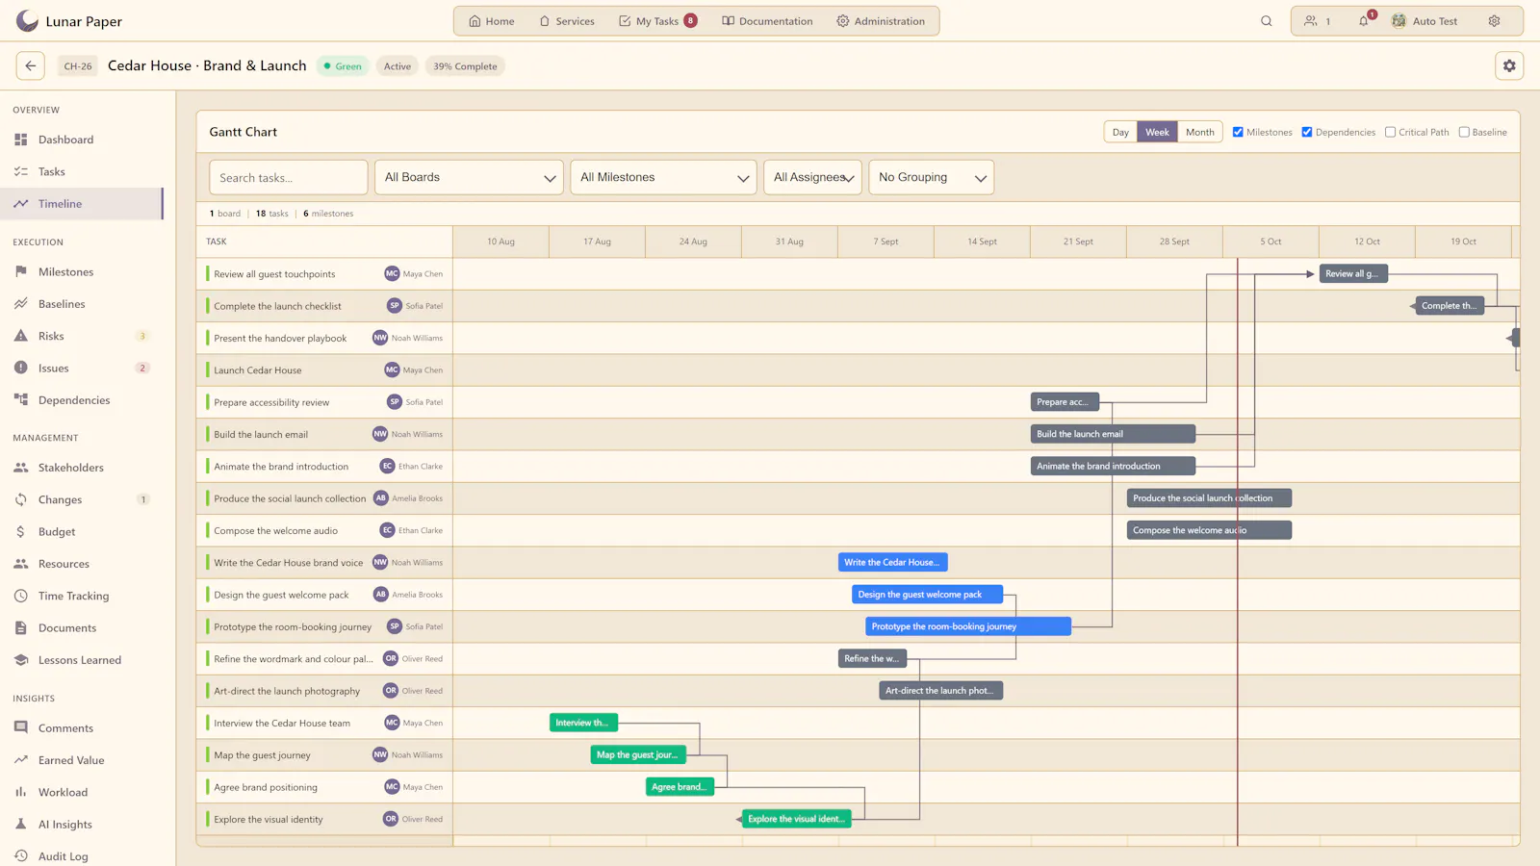Open the Services menu item
The width and height of the screenshot is (1540, 866).
coord(567,21)
